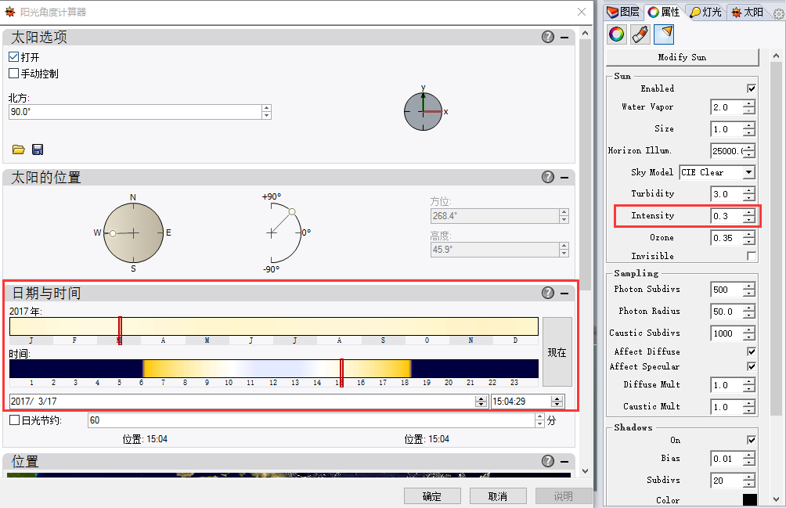The width and height of the screenshot is (786, 508).
Task: Click the save disk icon in sun options
Action: coord(37,150)
